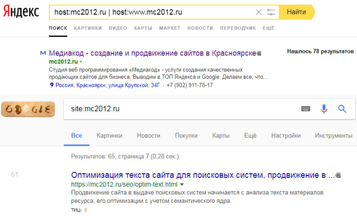Expand the arrow next to mc2012.ru
The width and height of the screenshot is (357, 216).
click(x=81, y=62)
